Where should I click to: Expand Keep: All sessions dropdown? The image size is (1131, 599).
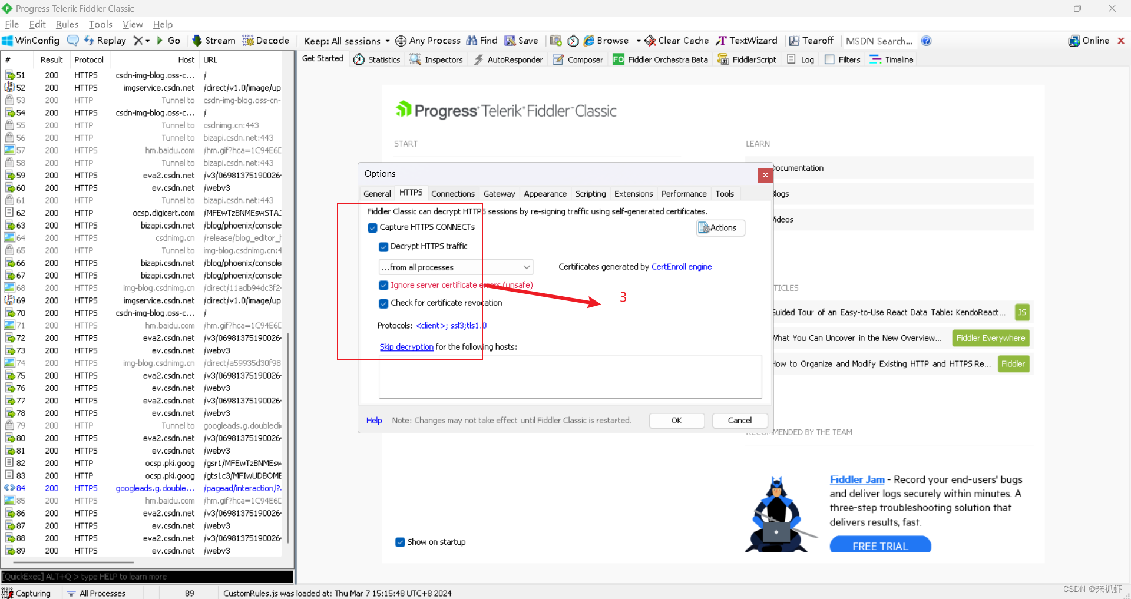point(346,41)
